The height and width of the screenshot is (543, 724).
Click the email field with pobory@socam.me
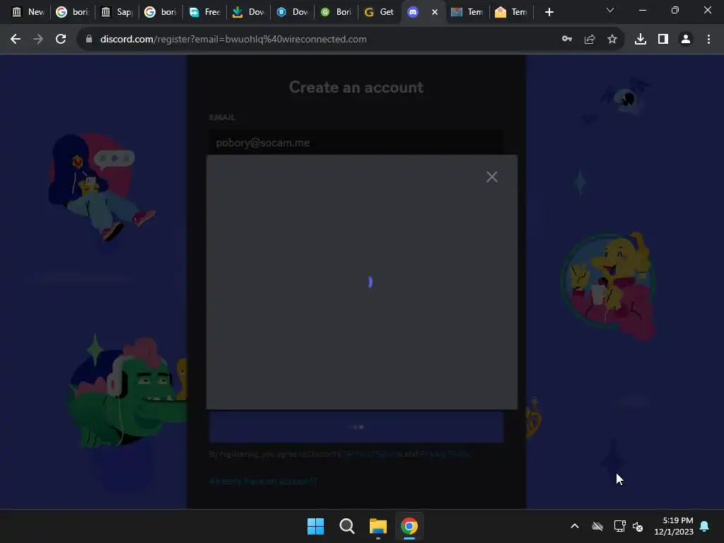point(356,143)
